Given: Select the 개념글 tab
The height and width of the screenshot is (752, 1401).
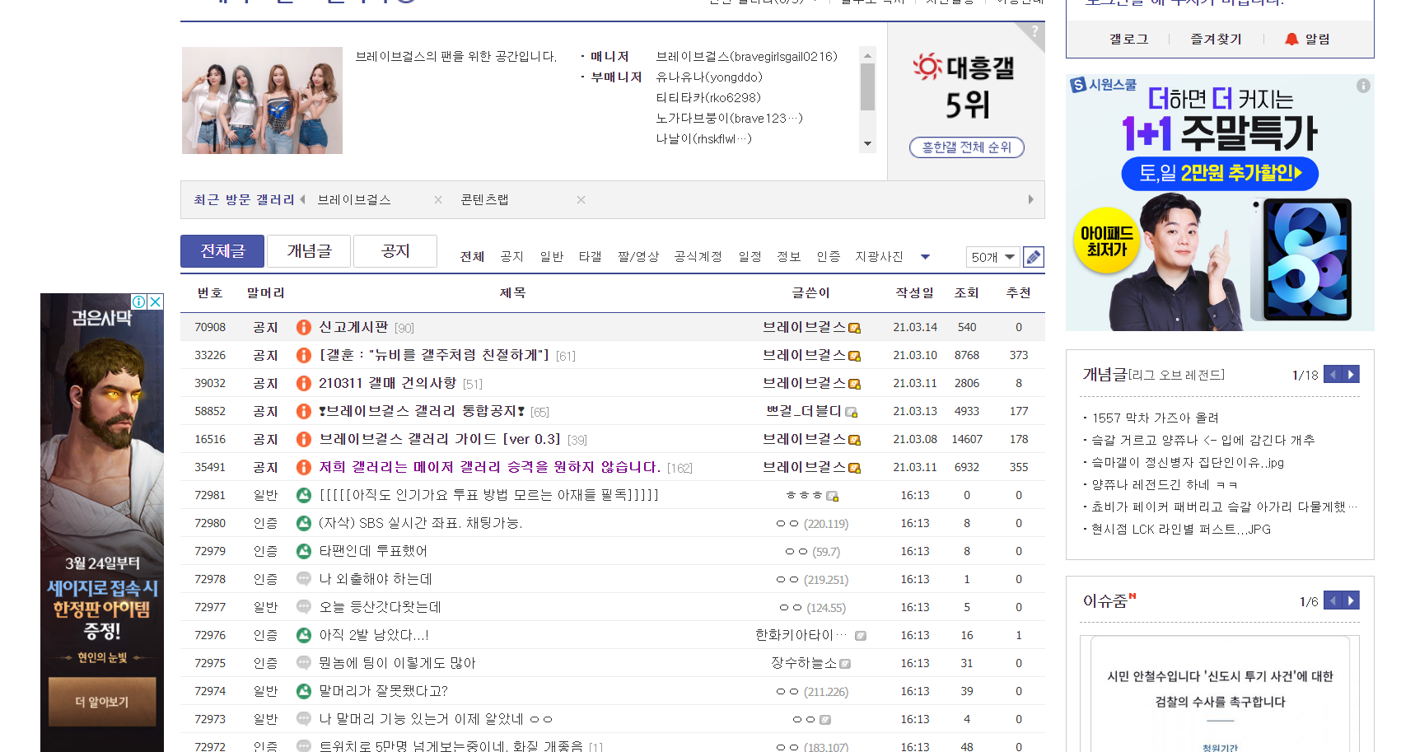Looking at the screenshot, I should click(309, 251).
